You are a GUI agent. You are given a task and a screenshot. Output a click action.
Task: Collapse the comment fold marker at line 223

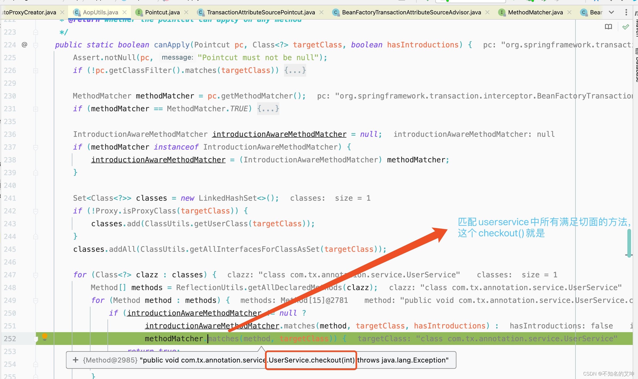(36, 32)
